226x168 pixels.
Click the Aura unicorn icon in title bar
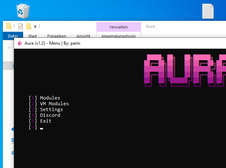click(19, 44)
